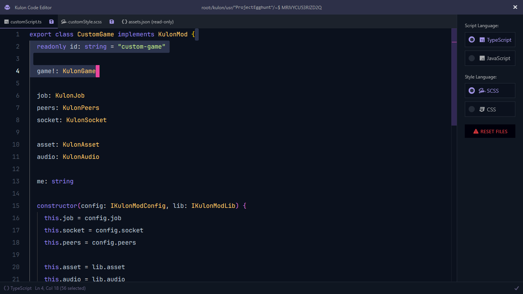Click the checkmark icon in the status bar
Viewport: 523px width, 294px height.
coord(516,288)
